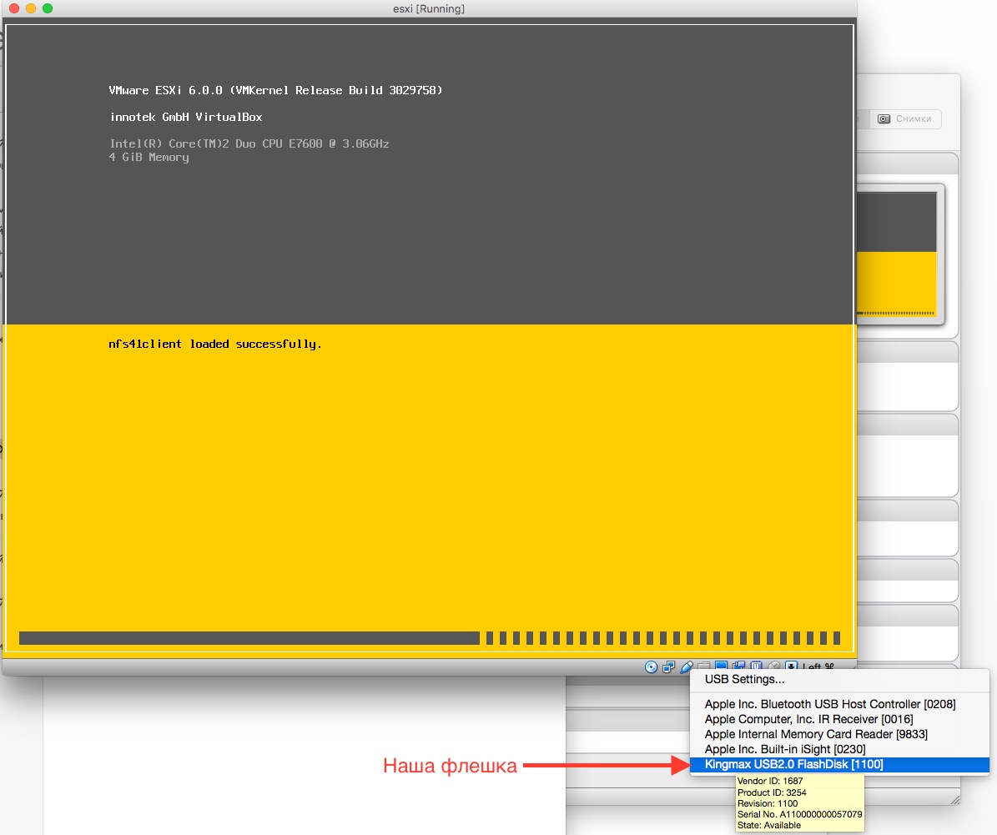This screenshot has height=835, width=997.
Task: Click the VM preview thumbnail
Action: click(898, 254)
